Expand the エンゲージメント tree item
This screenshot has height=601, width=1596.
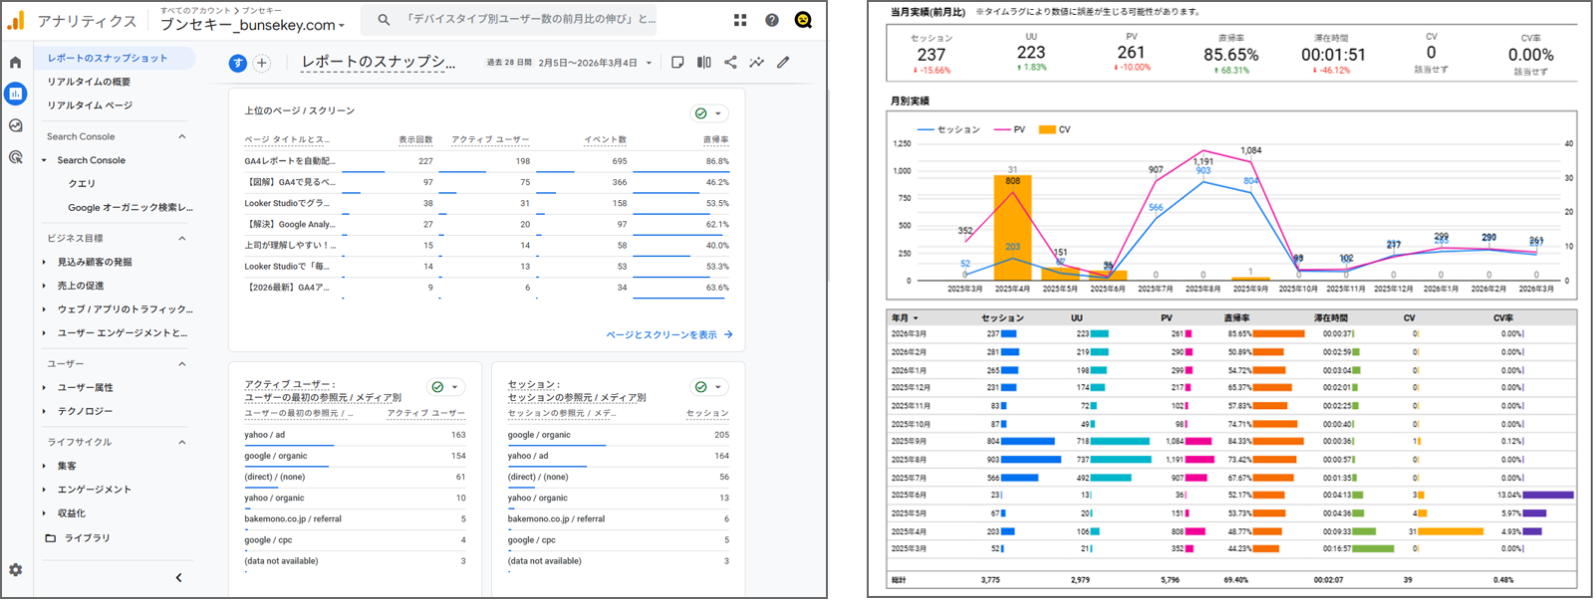(44, 490)
